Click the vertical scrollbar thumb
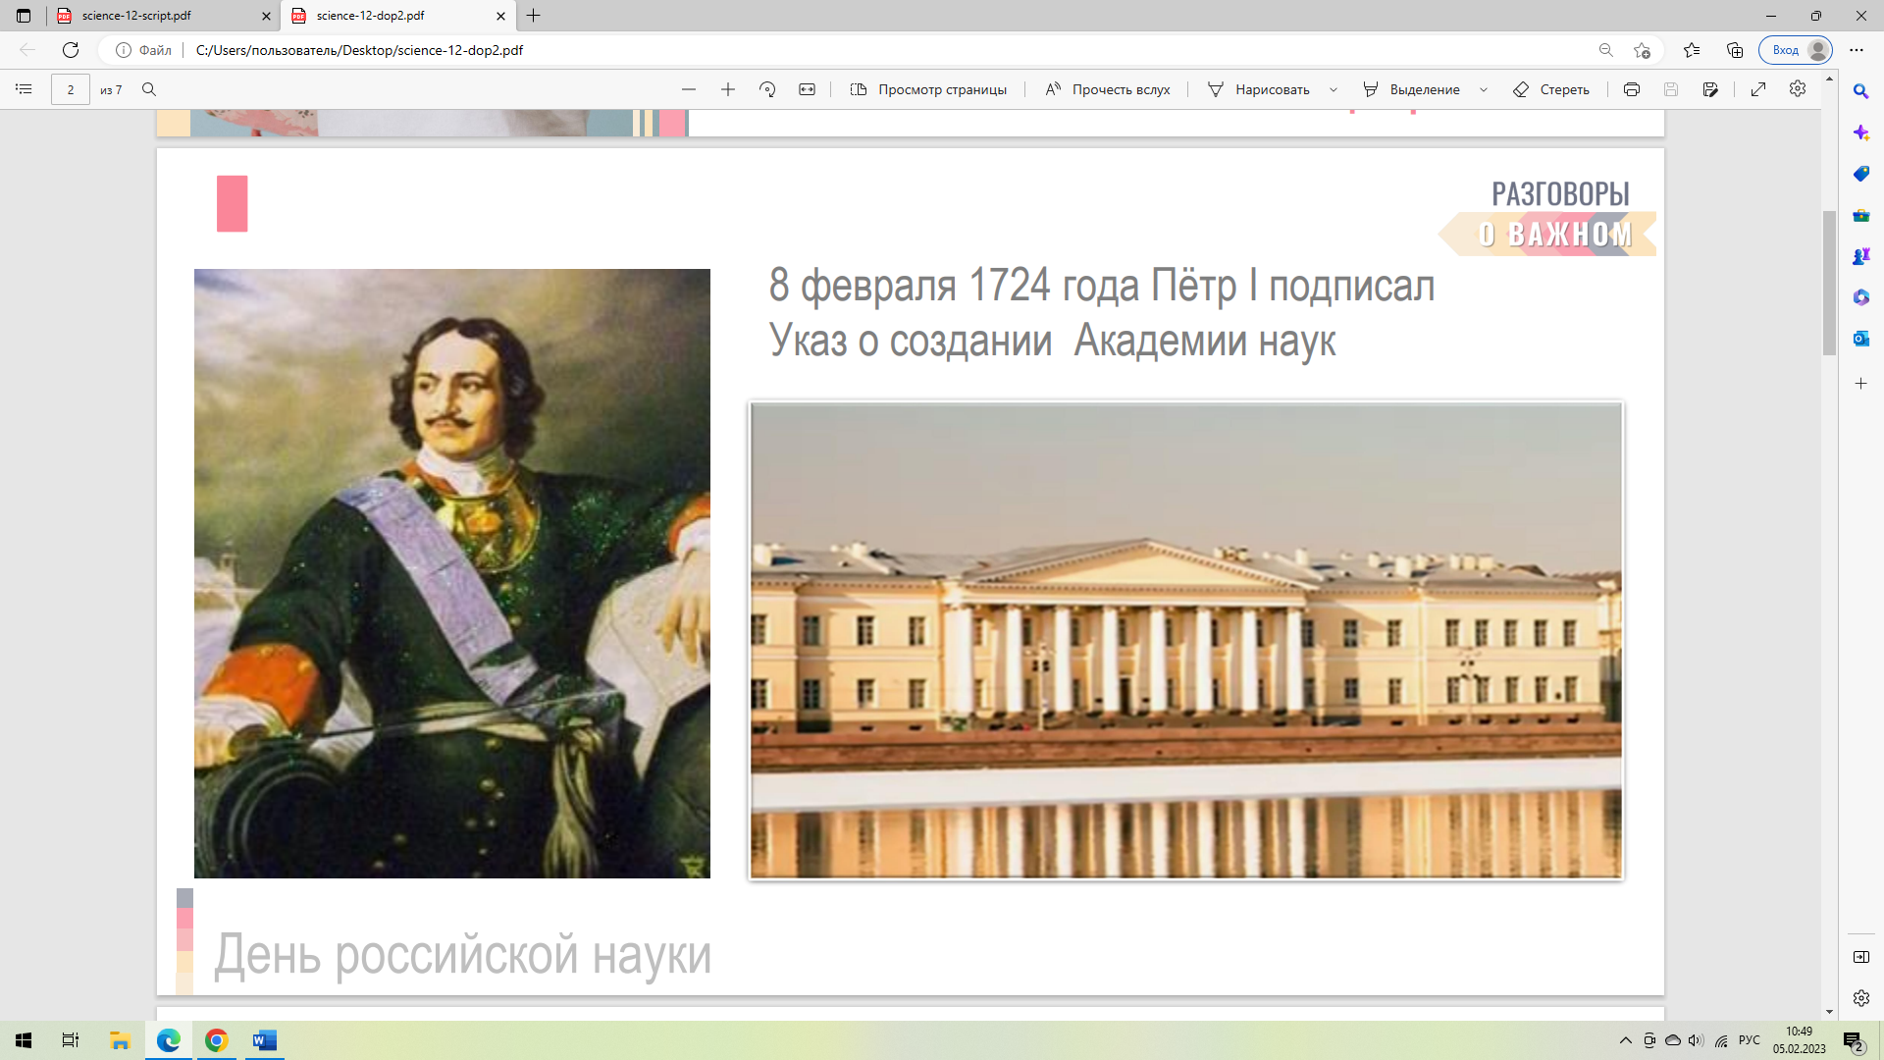The width and height of the screenshot is (1884, 1060). (1829, 283)
